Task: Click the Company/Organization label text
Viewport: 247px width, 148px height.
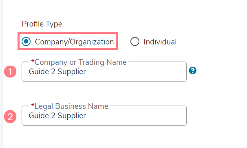Action: point(74,42)
